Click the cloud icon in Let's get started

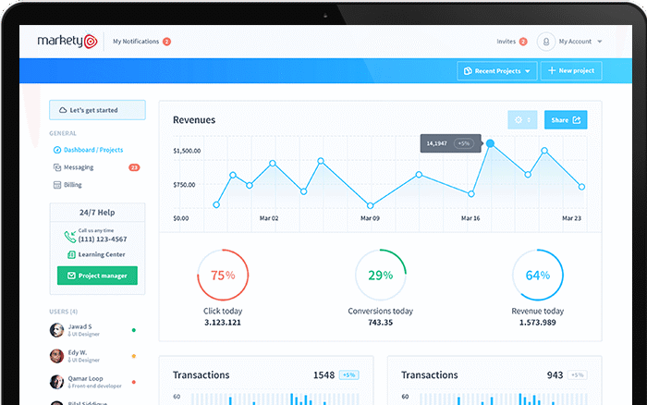[x=61, y=111]
